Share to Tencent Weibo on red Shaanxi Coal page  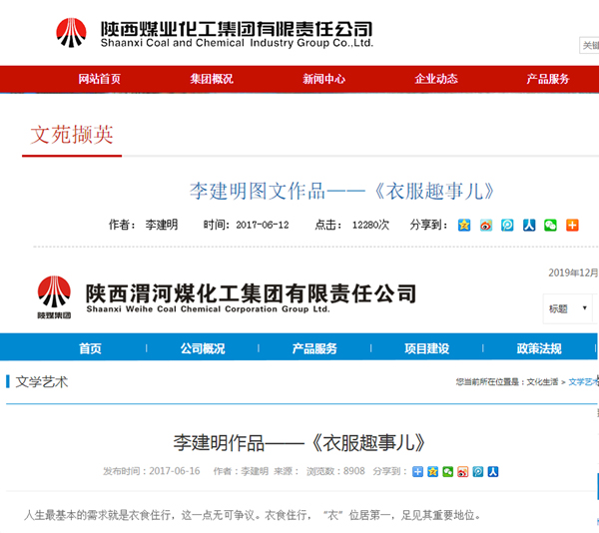tap(507, 225)
